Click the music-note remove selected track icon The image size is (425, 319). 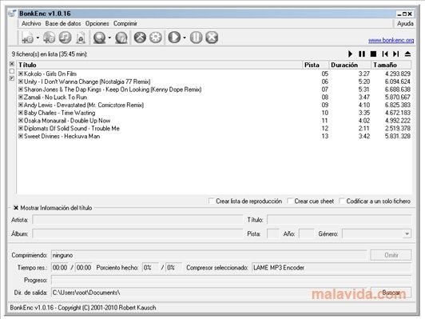pyautogui.click(x=65, y=38)
